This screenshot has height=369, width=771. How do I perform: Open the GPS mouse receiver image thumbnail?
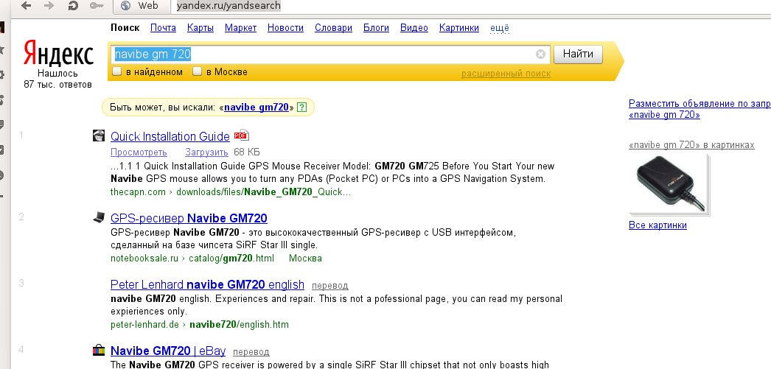coord(669,185)
